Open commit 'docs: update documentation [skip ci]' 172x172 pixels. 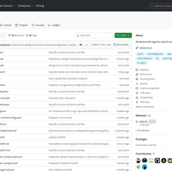pos(68,79)
